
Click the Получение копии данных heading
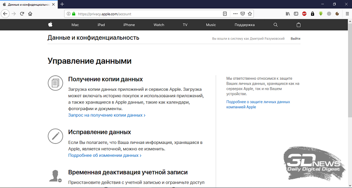(105, 79)
